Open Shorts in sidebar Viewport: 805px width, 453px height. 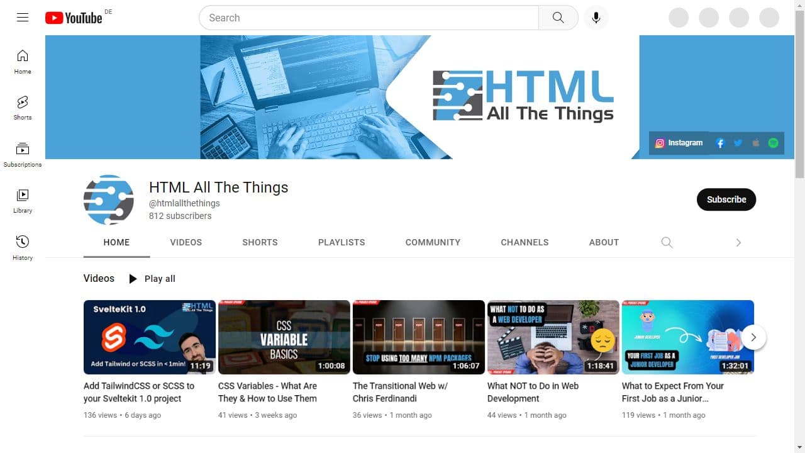click(23, 108)
